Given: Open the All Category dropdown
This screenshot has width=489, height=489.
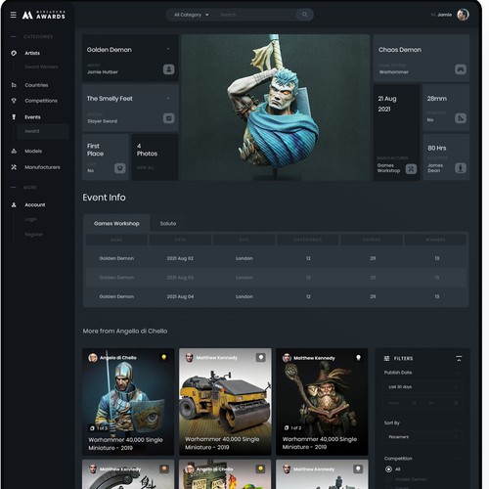Looking at the screenshot, I should point(191,15).
